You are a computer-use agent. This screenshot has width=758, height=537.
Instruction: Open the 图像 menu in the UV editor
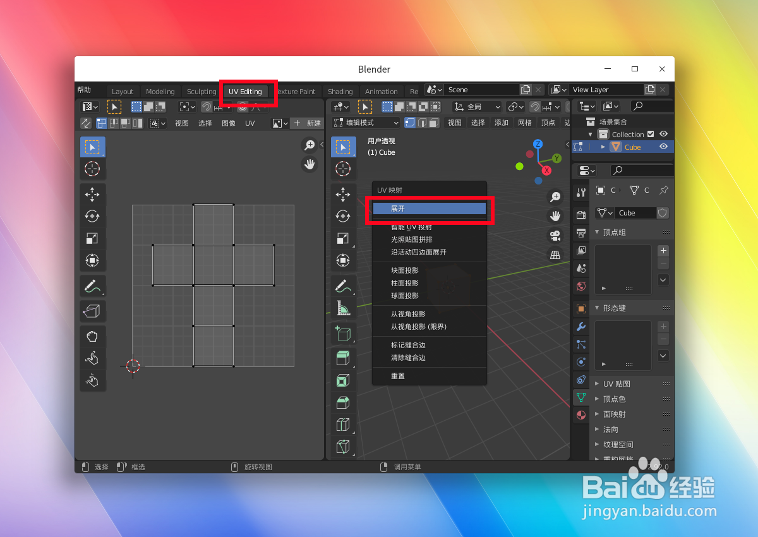tap(229, 123)
